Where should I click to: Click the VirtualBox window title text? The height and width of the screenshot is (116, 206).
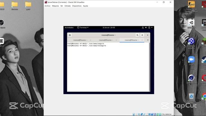pos(66,2)
